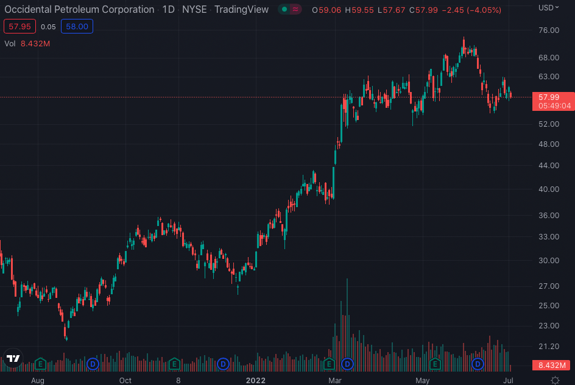The image size is (575, 385).
Task: Click the blue 58.00 buy price button
Action: pos(77,26)
